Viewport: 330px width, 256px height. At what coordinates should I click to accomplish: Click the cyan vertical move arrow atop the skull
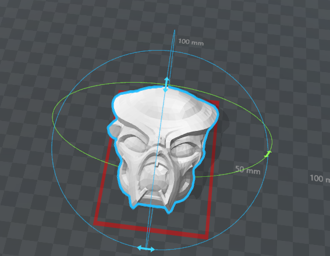tap(166, 84)
